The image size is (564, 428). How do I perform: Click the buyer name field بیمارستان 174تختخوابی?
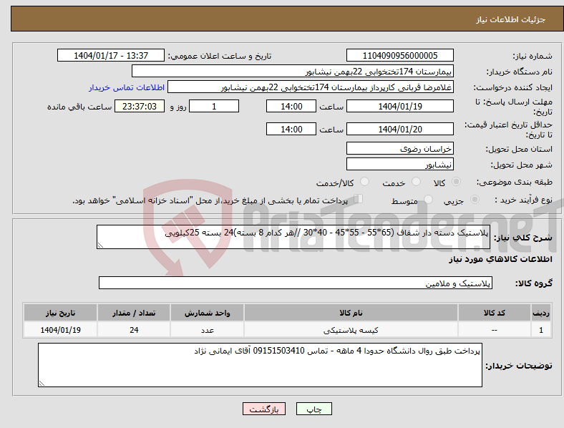(x=293, y=71)
